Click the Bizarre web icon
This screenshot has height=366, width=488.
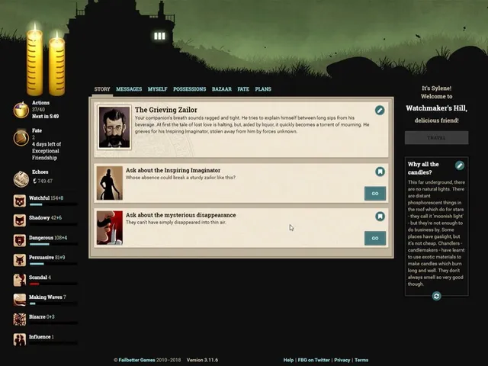coord(20,319)
